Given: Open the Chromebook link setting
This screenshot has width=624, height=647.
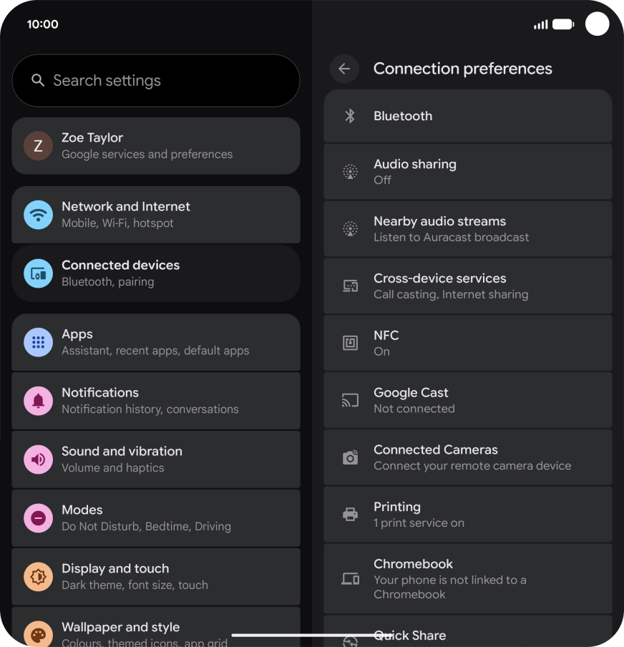Looking at the screenshot, I should [468, 578].
